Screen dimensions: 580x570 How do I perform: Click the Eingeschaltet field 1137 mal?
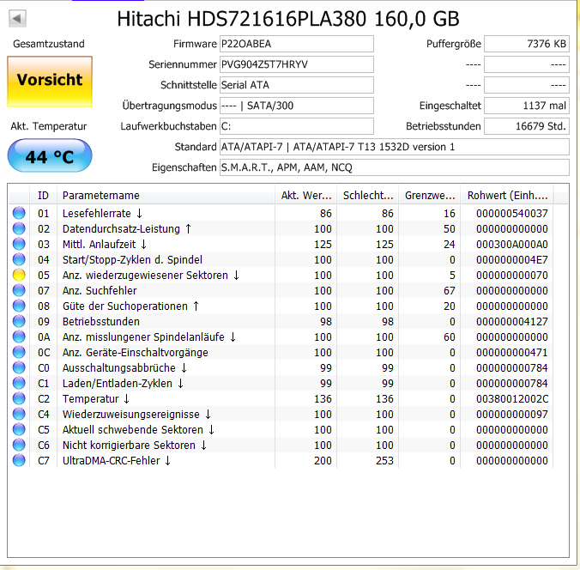pyautogui.click(x=527, y=106)
